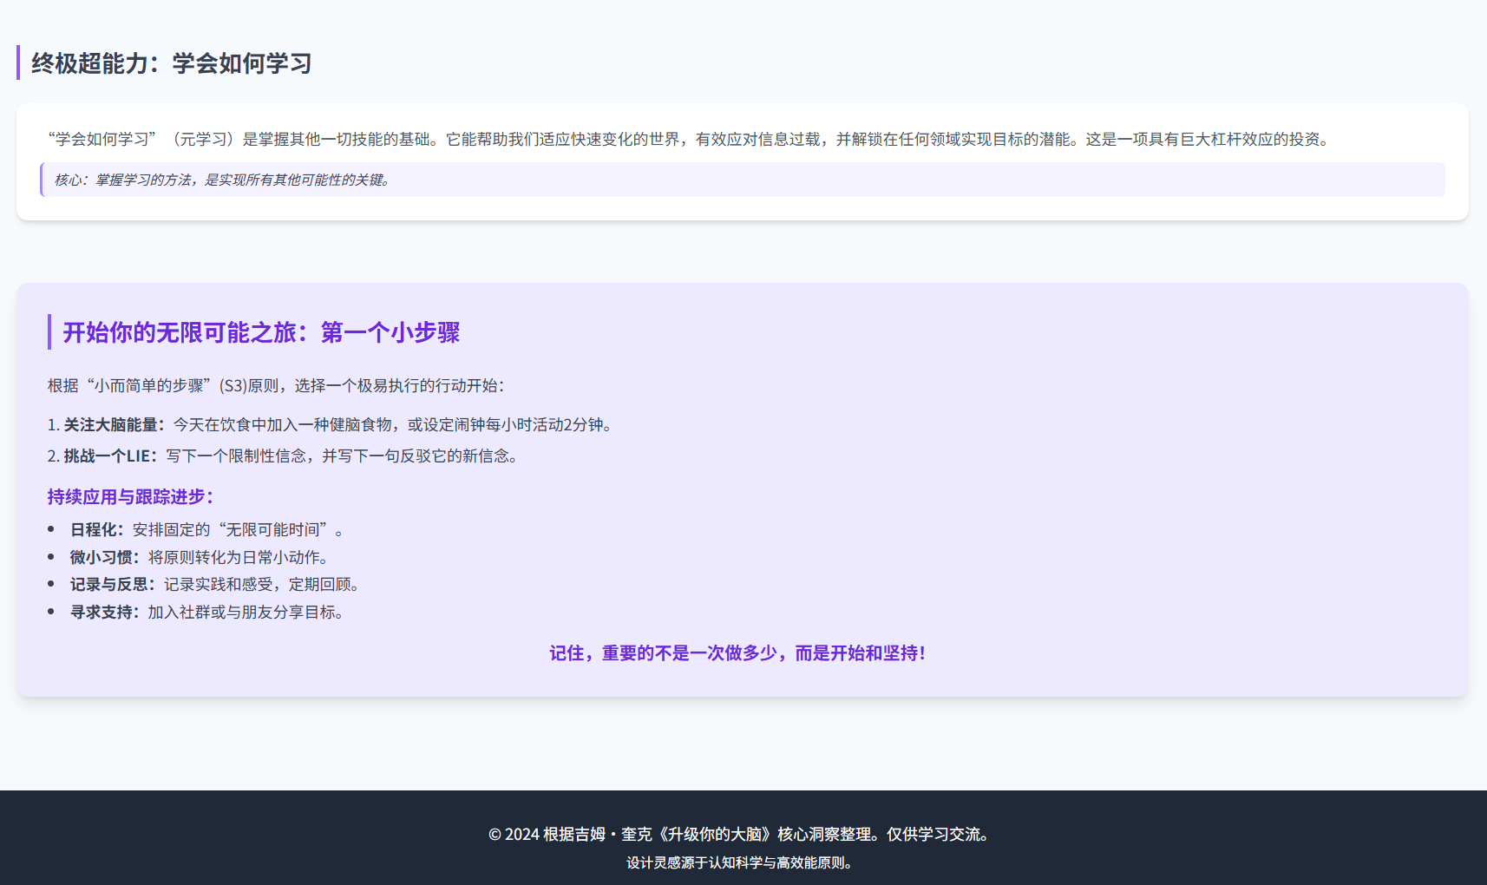Click the 微小习惯 bullet item
This screenshot has height=885, width=1487.
(199, 557)
